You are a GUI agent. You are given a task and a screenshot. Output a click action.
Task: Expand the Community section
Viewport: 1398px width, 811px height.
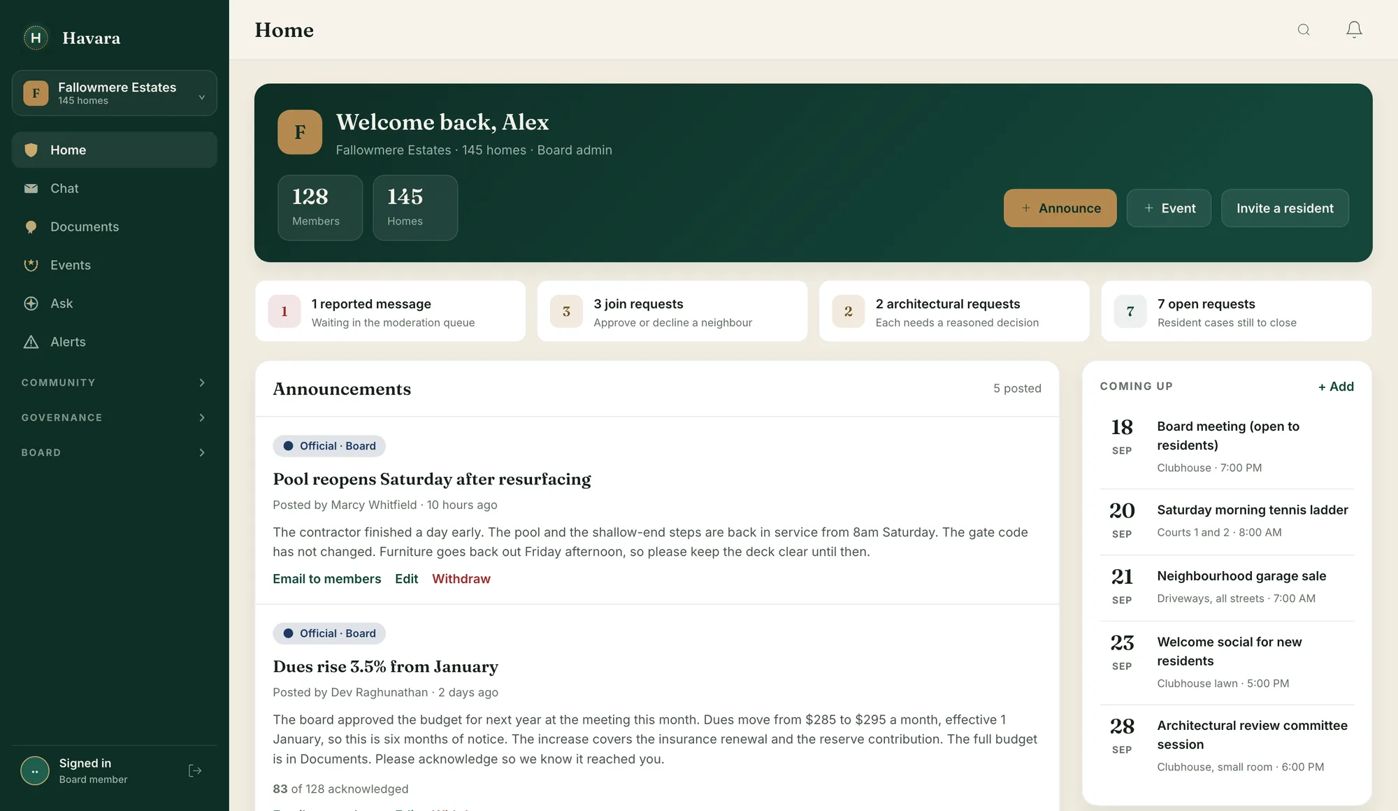tap(115, 382)
